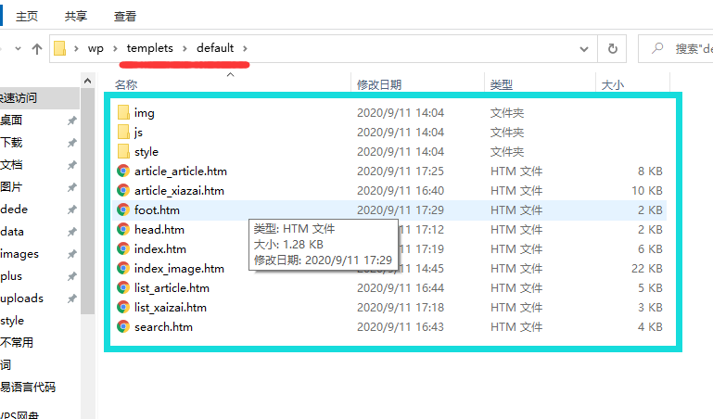Sort by the 大小 column header

(613, 84)
